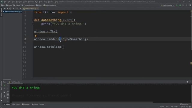Open the Code menu

[x=25, y=2]
